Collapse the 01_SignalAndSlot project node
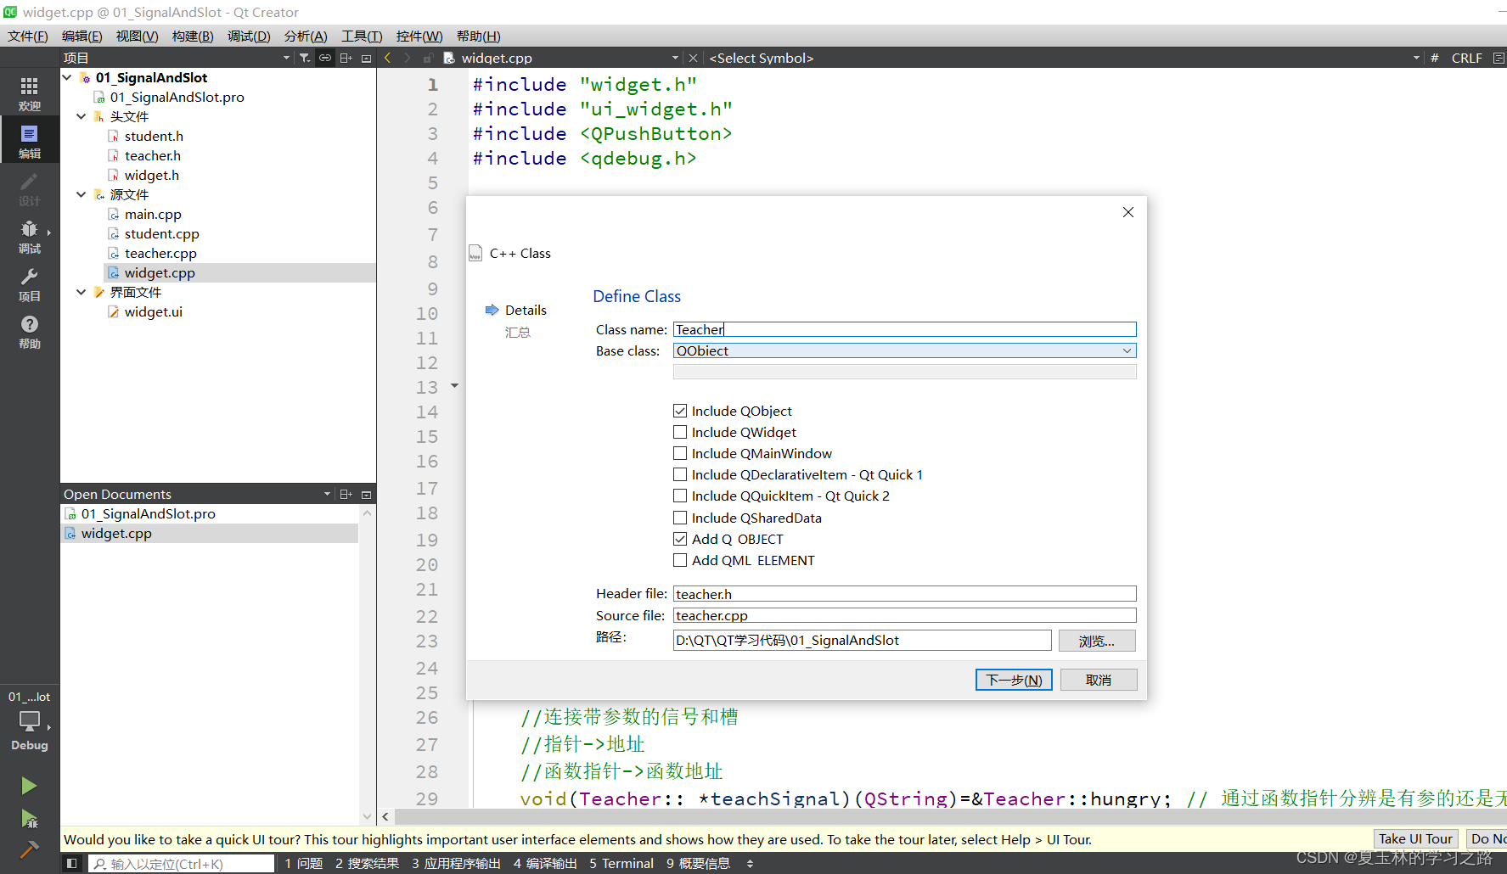This screenshot has width=1507, height=874. 67,77
